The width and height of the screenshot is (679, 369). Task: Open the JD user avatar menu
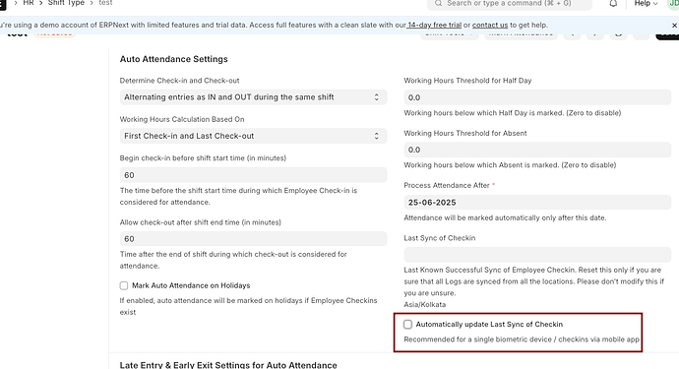[673, 4]
